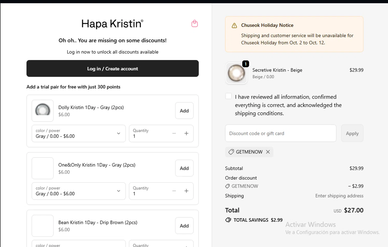
Task: Open color/power dropdown for Dolly Kristin
Action: tap(79, 133)
